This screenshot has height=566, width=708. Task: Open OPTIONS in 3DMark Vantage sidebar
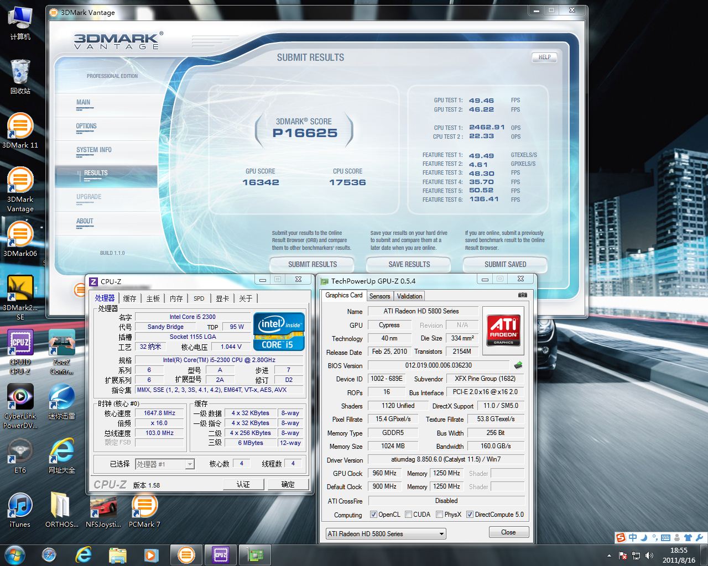[x=86, y=126]
